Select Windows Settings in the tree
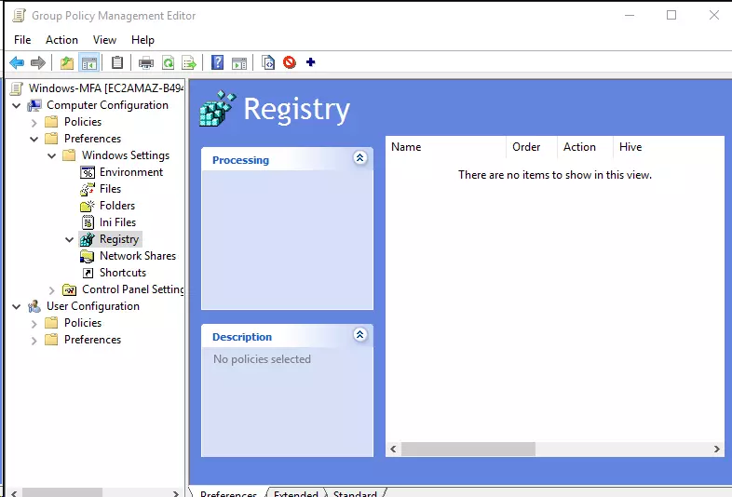This screenshot has height=497, width=732. [x=126, y=155]
